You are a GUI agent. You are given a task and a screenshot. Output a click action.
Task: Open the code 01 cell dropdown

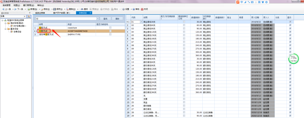point(141,22)
